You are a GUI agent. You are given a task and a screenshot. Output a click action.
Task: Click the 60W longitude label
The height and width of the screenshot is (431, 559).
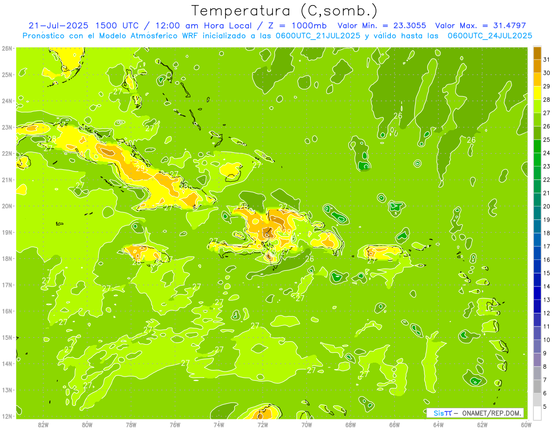(526, 424)
